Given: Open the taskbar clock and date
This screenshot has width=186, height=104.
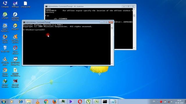Looking at the screenshot, I should click(179, 102).
